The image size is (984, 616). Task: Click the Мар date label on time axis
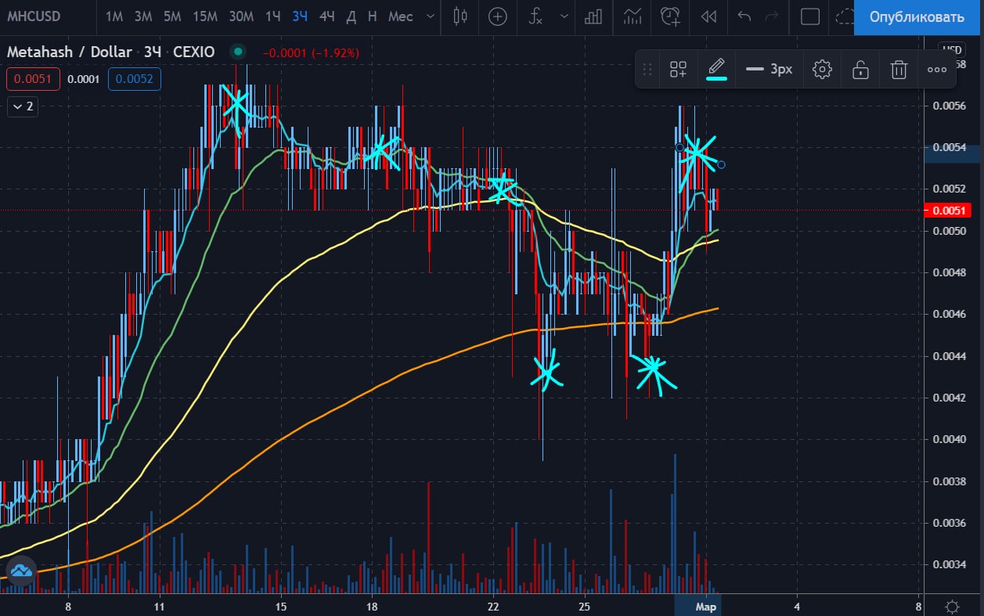click(x=707, y=607)
